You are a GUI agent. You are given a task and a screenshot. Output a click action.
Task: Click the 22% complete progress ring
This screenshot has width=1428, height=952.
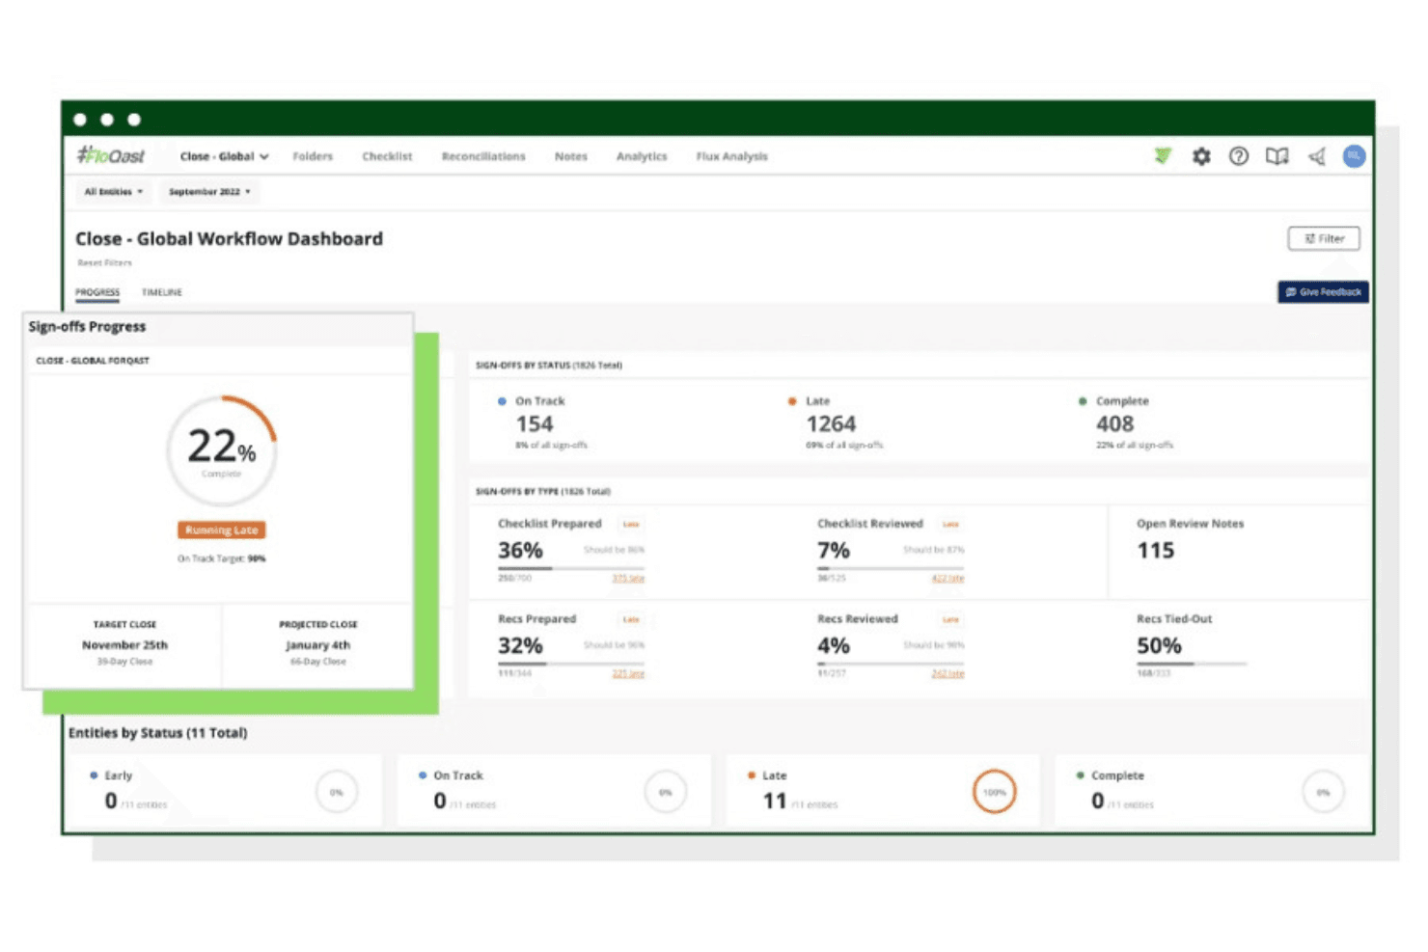(x=222, y=449)
